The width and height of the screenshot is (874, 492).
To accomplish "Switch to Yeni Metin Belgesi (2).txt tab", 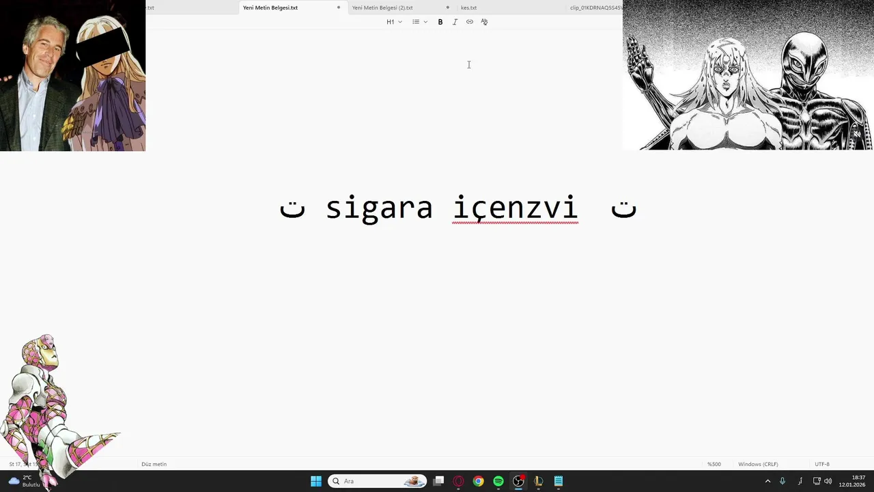I will (x=382, y=8).
